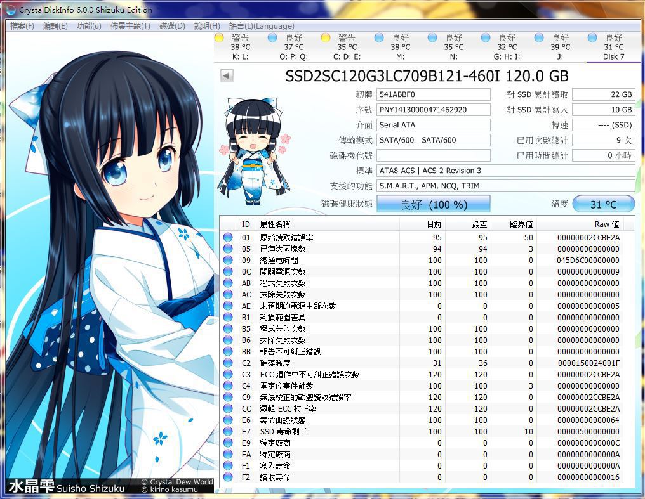Click the 31 °C temperature button
The height and width of the screenshot is (499, 645).
[604, 204]
